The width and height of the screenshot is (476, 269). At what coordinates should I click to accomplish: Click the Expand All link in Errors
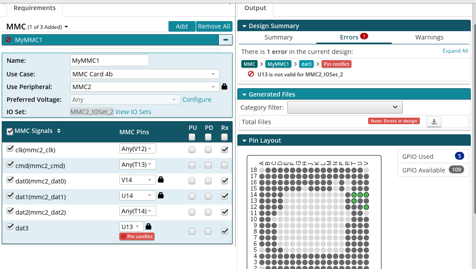pos(455,51)
